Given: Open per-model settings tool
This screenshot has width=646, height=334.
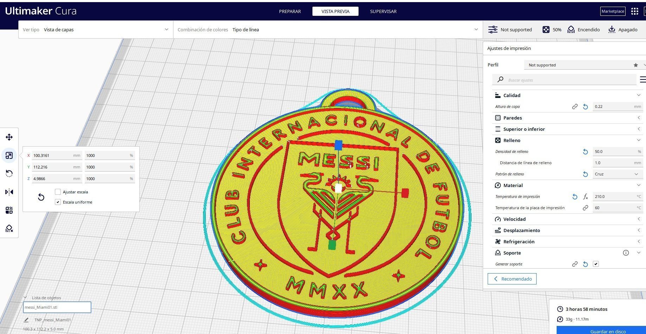Looking at the screenshot, I should point(9,210).
